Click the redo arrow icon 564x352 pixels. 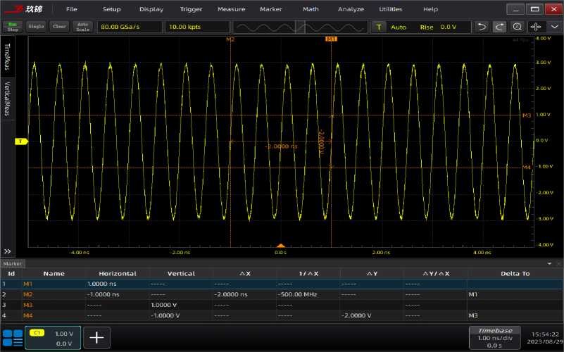(x=499, y=27)
